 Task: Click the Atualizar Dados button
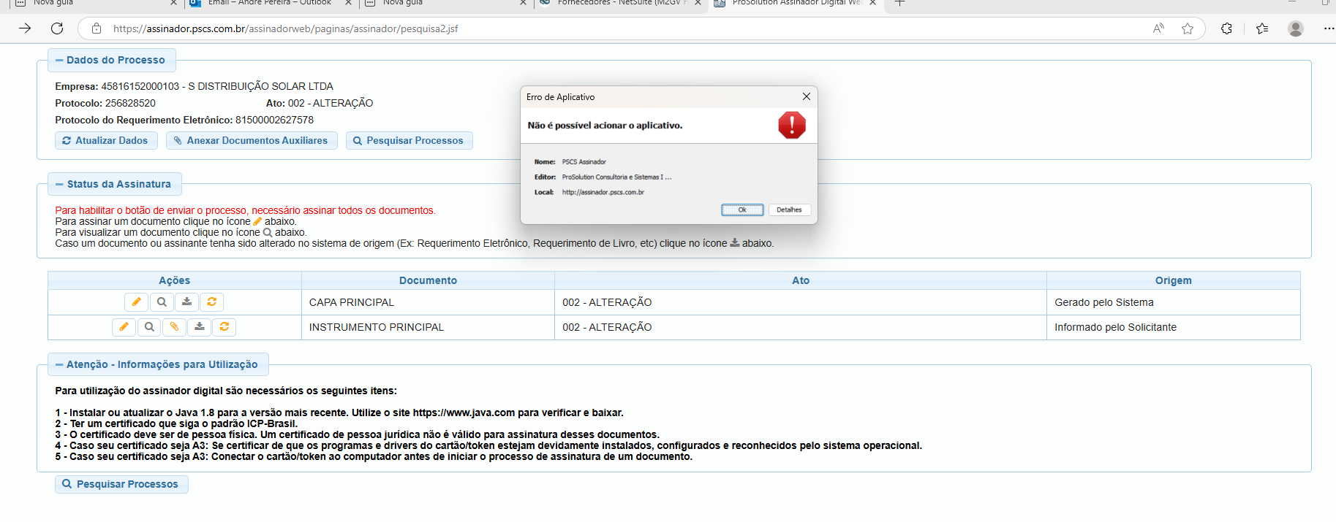(106, 141)
